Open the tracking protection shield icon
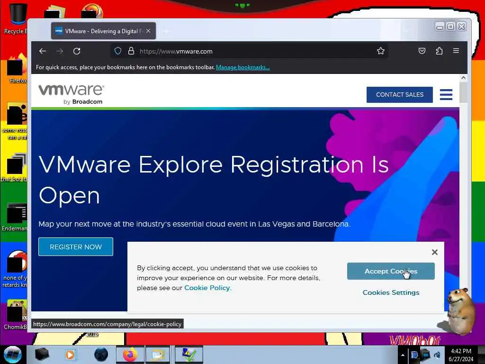 point(118,51)
